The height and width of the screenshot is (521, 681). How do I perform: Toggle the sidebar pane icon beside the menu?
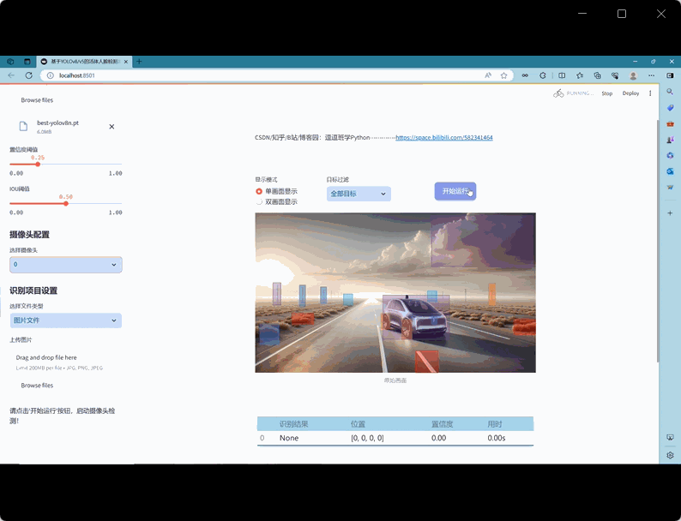[x=670, y=75]
